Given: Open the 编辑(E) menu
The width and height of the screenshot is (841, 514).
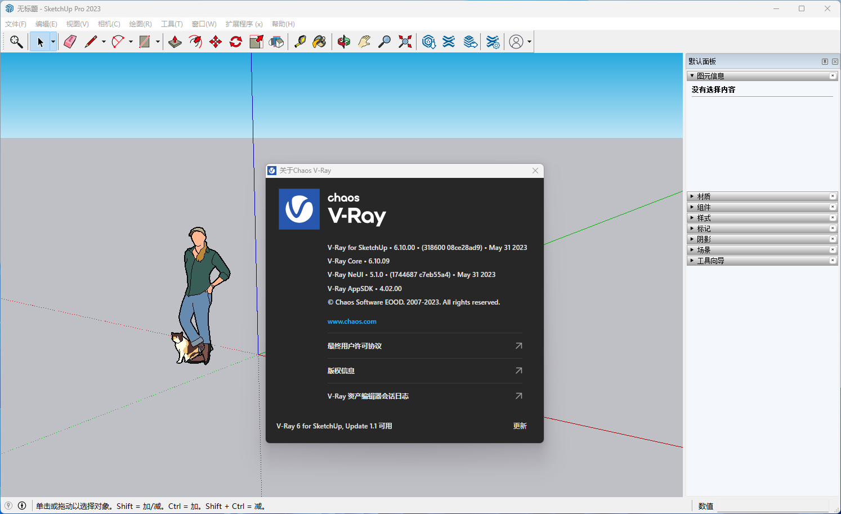Looking at the screenshot, I should tap(46, 24).
